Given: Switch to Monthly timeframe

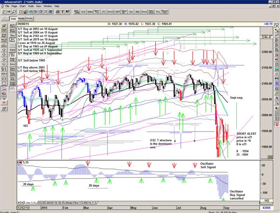Looking at the screenshot, I should (29, 19).
